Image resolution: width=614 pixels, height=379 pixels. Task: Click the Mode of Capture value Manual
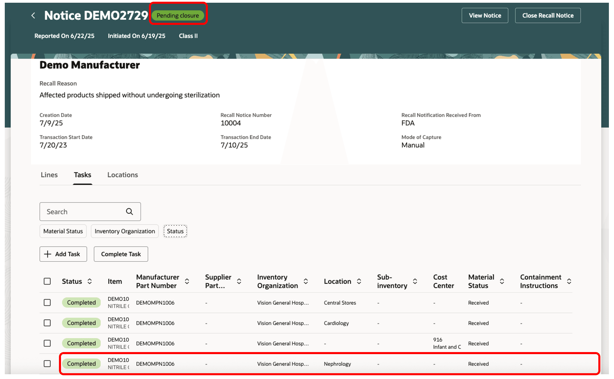(413, 145)
